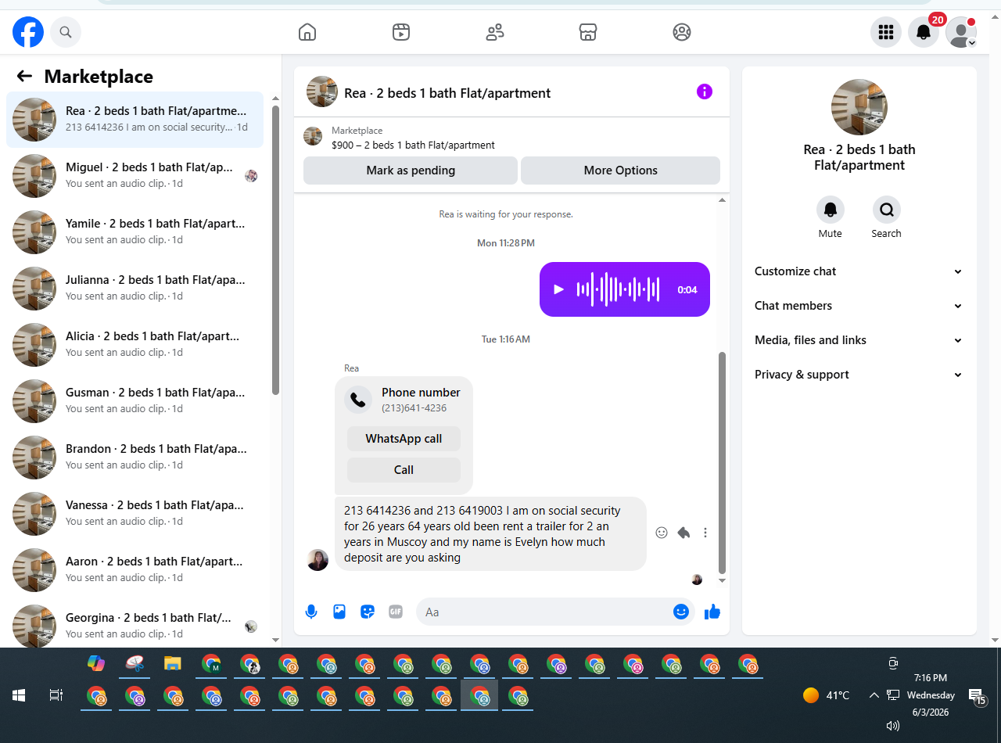Image resolution: width=1001 pixels, height=743 pixels.
Task: Open the 41°C weather widget
Action: coord(826,695)
